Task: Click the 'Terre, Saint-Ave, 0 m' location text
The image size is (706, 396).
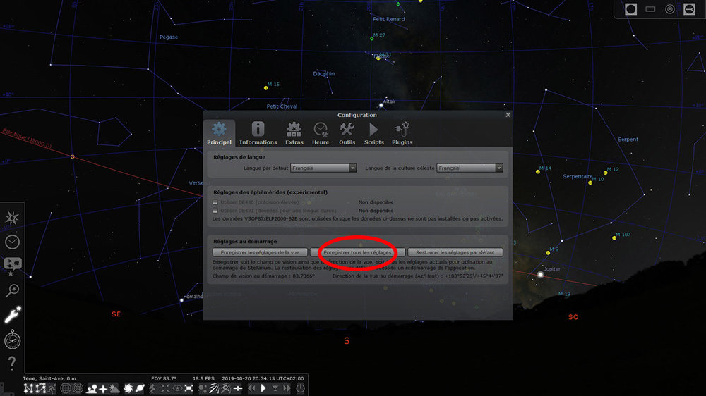Action: [49, 378]
